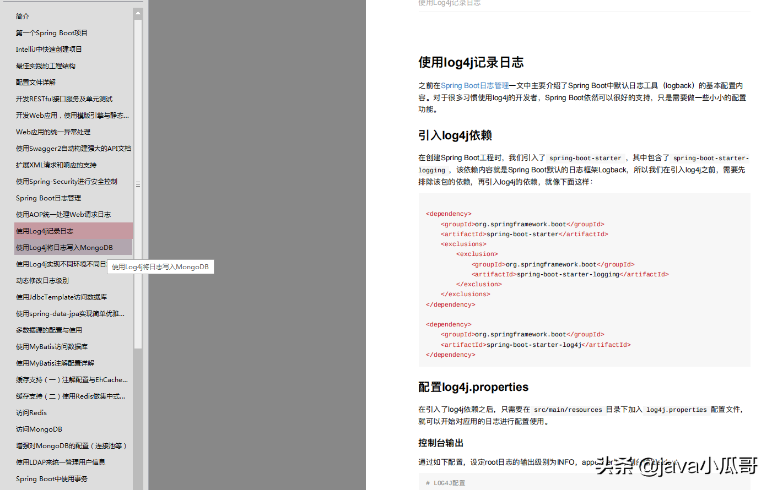Go to 访问Redis chapter
772x490 pixels.
31,413
